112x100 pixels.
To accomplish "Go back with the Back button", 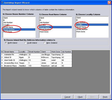I will tap(80, 97).
